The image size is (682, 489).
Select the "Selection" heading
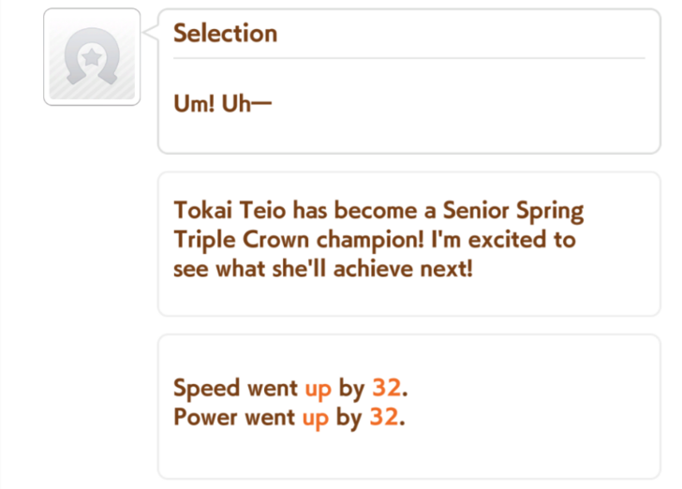226,34
